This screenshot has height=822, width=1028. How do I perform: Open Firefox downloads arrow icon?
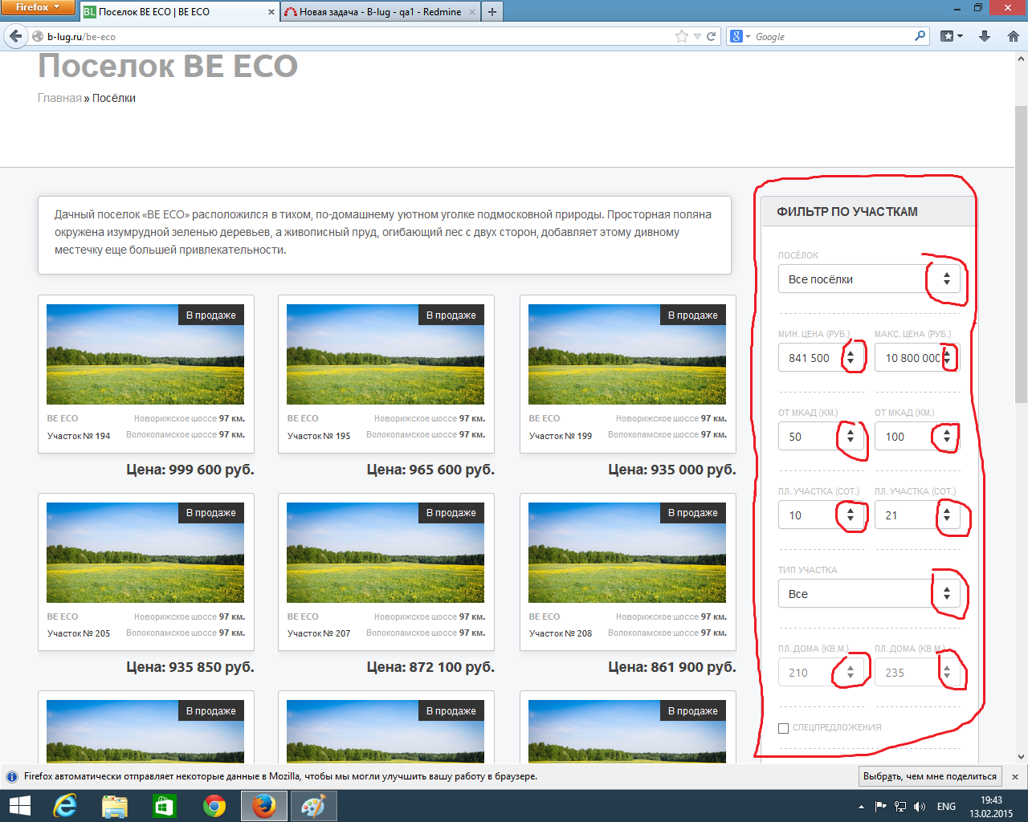coord(985,36)
